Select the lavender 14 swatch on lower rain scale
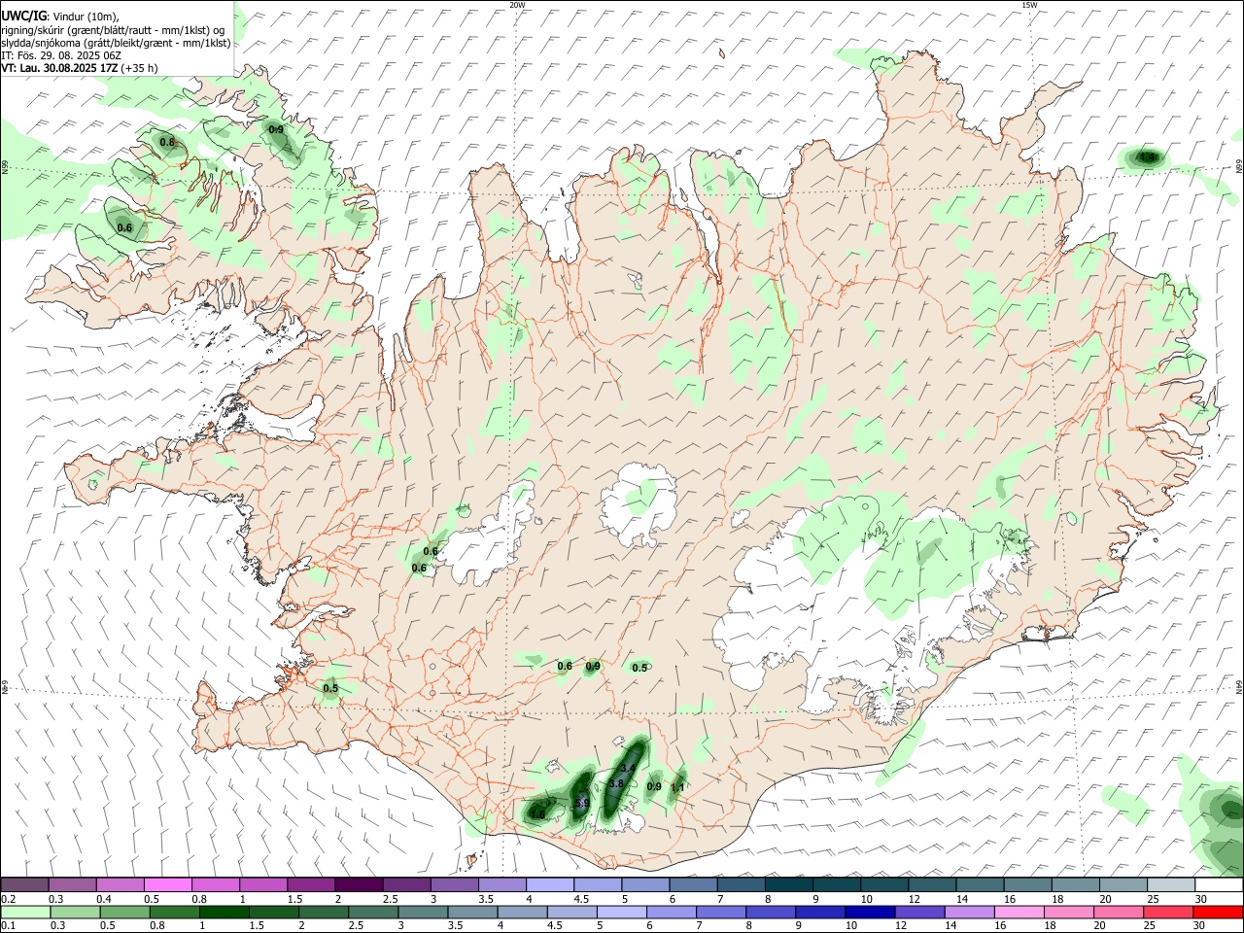1244x933 pixels. click(969, 913)
